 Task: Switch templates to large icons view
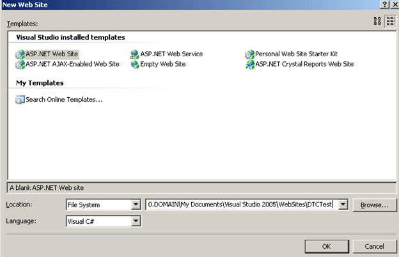tap(377, 21)
